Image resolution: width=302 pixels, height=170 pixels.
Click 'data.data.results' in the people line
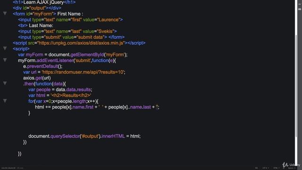74,90
